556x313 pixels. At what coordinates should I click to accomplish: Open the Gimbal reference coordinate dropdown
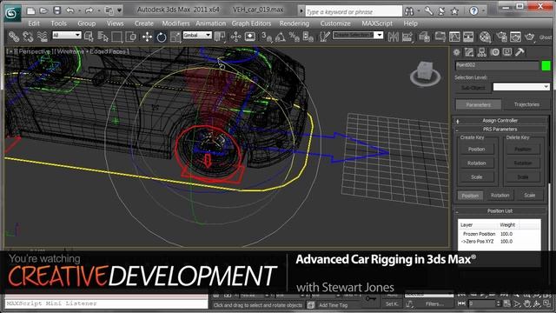coord(197,35)
